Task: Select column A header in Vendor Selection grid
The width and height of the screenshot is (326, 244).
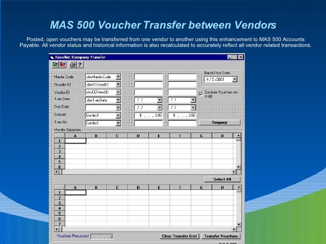Action: (75, 136)
